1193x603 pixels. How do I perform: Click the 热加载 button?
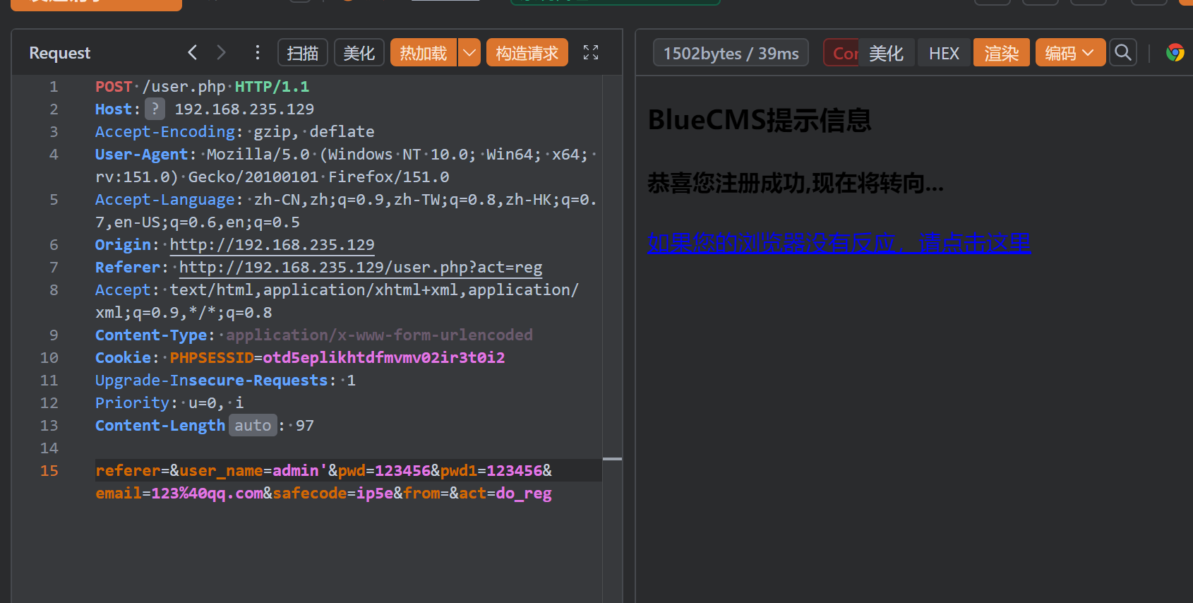(424, 52)
